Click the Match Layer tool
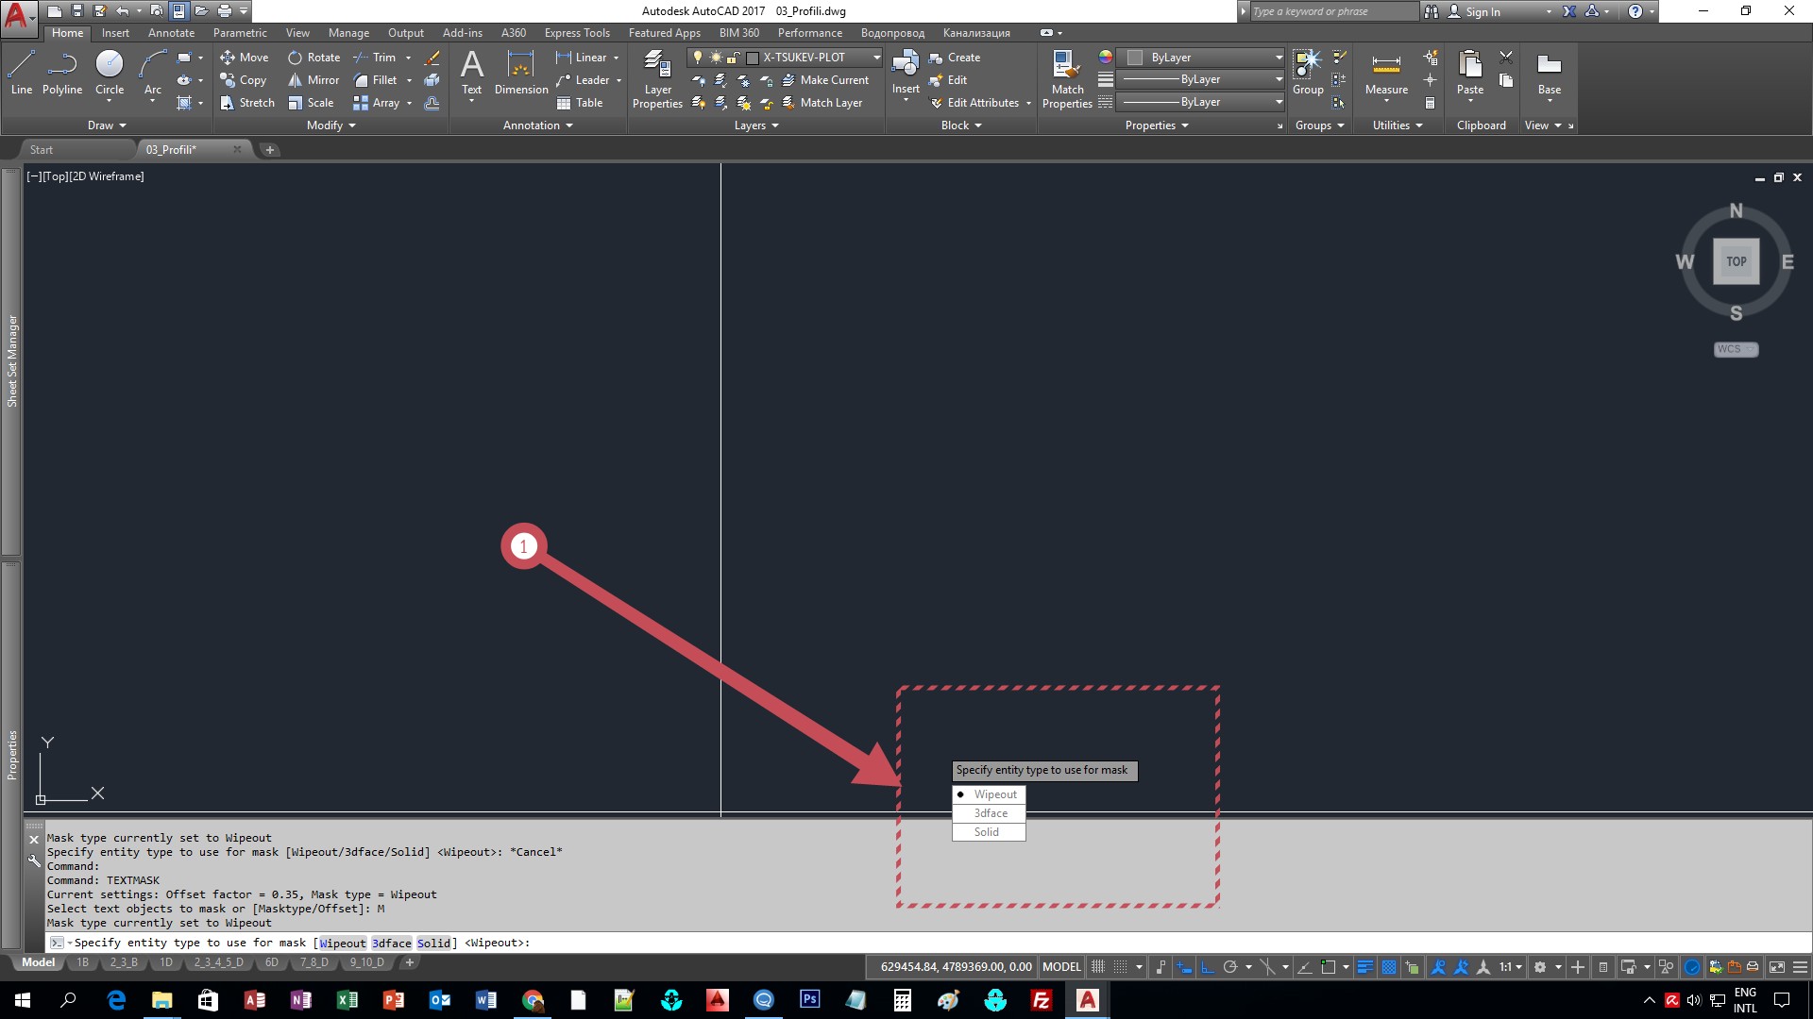1813x1019 pixels. click(x=822, y=103)
